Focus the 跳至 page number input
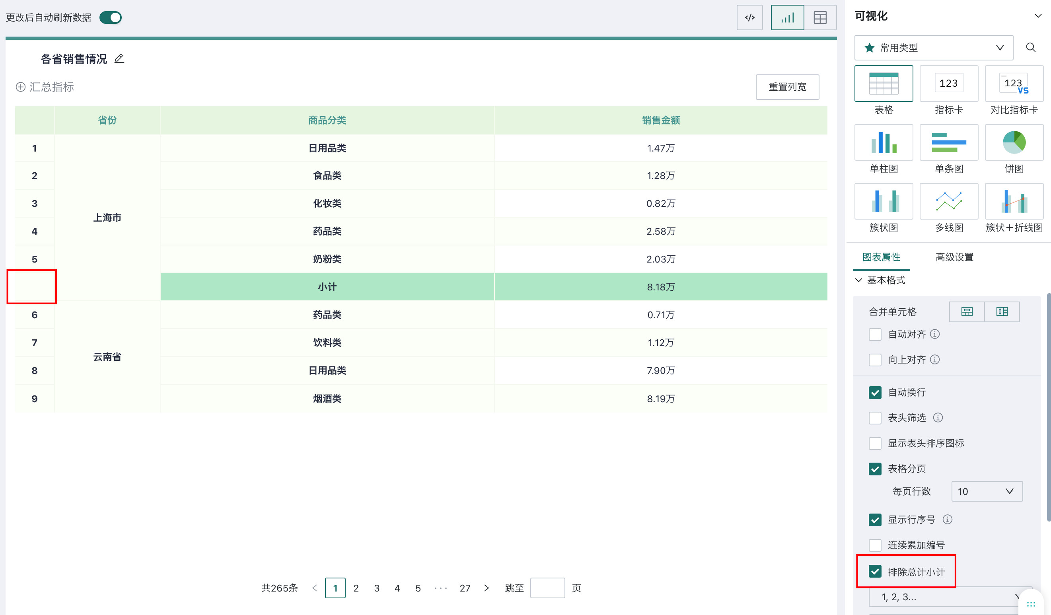 click(x=547, y=588)
